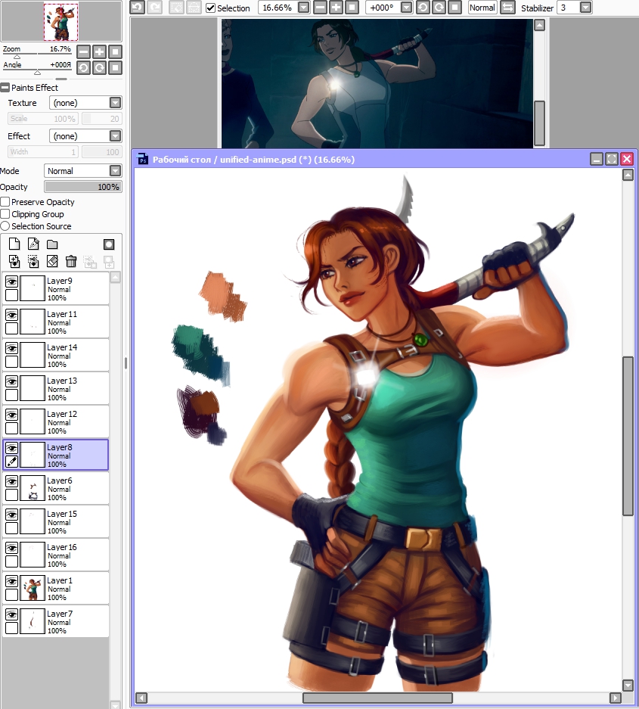Enable Clipping Group checkbox

pyautogui.click(x=5, y=214)
